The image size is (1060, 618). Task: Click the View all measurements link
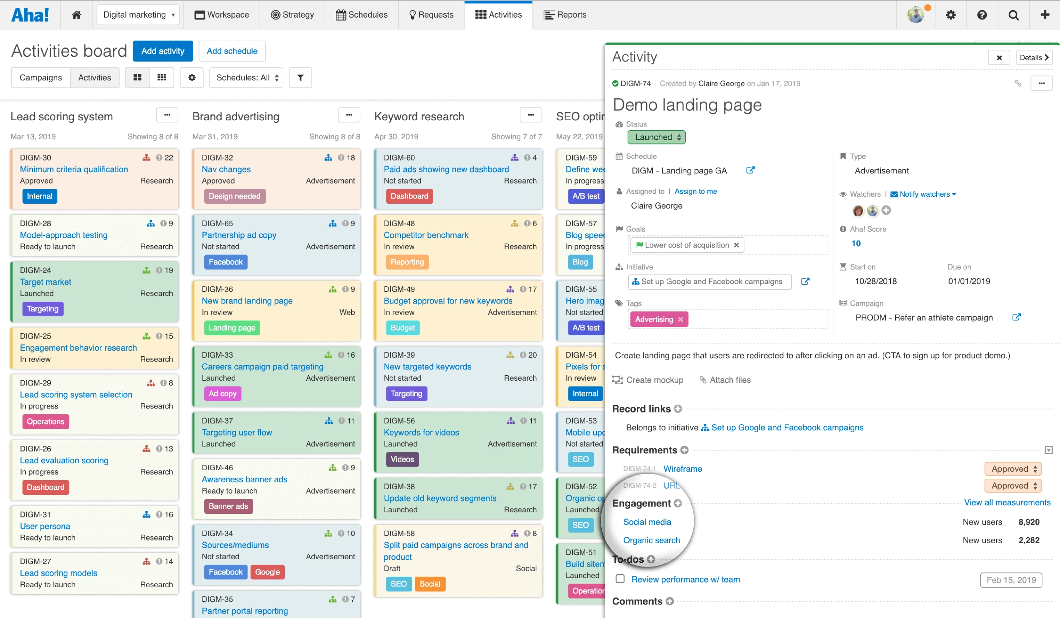pyautogui.click(x=1007, y=502)
